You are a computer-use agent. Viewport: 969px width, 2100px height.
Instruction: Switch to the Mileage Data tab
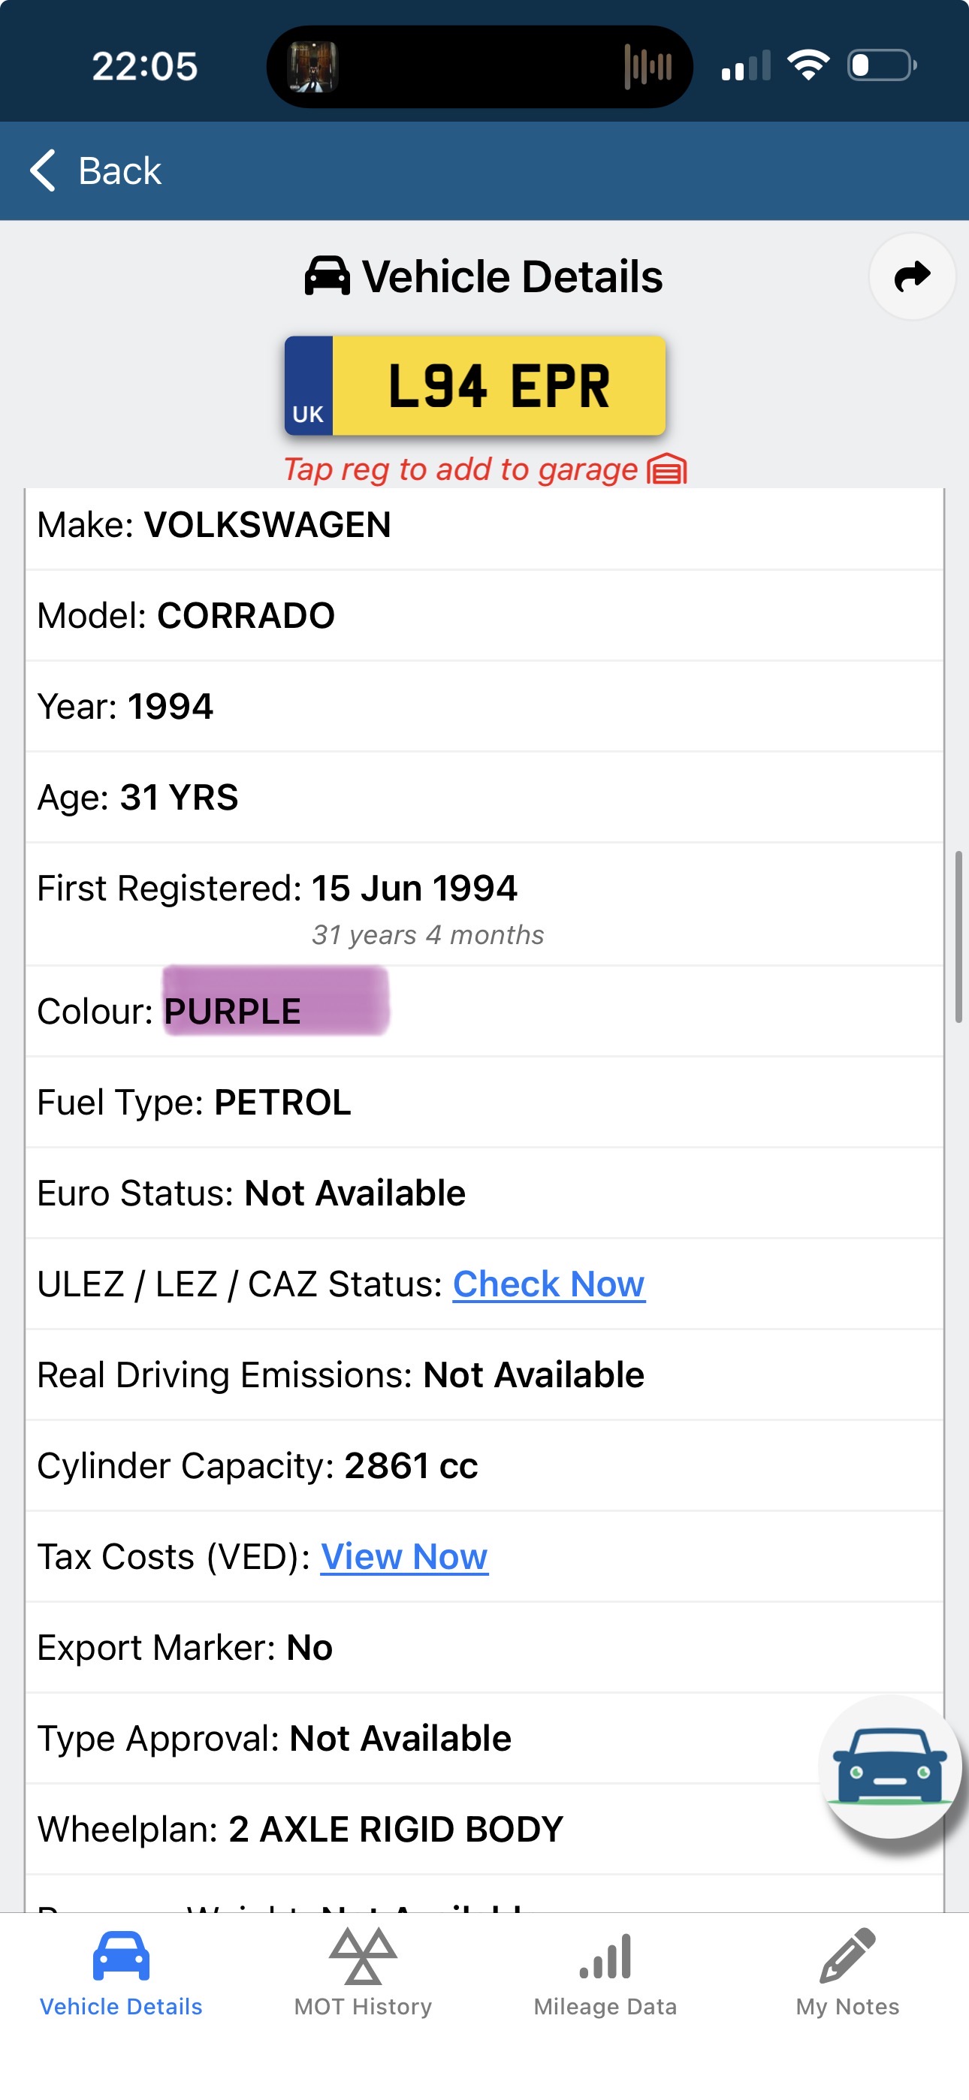coord(605,1973)
